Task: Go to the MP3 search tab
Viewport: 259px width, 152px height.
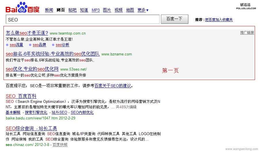Action: pyautogui.click(x=96, y=10)
